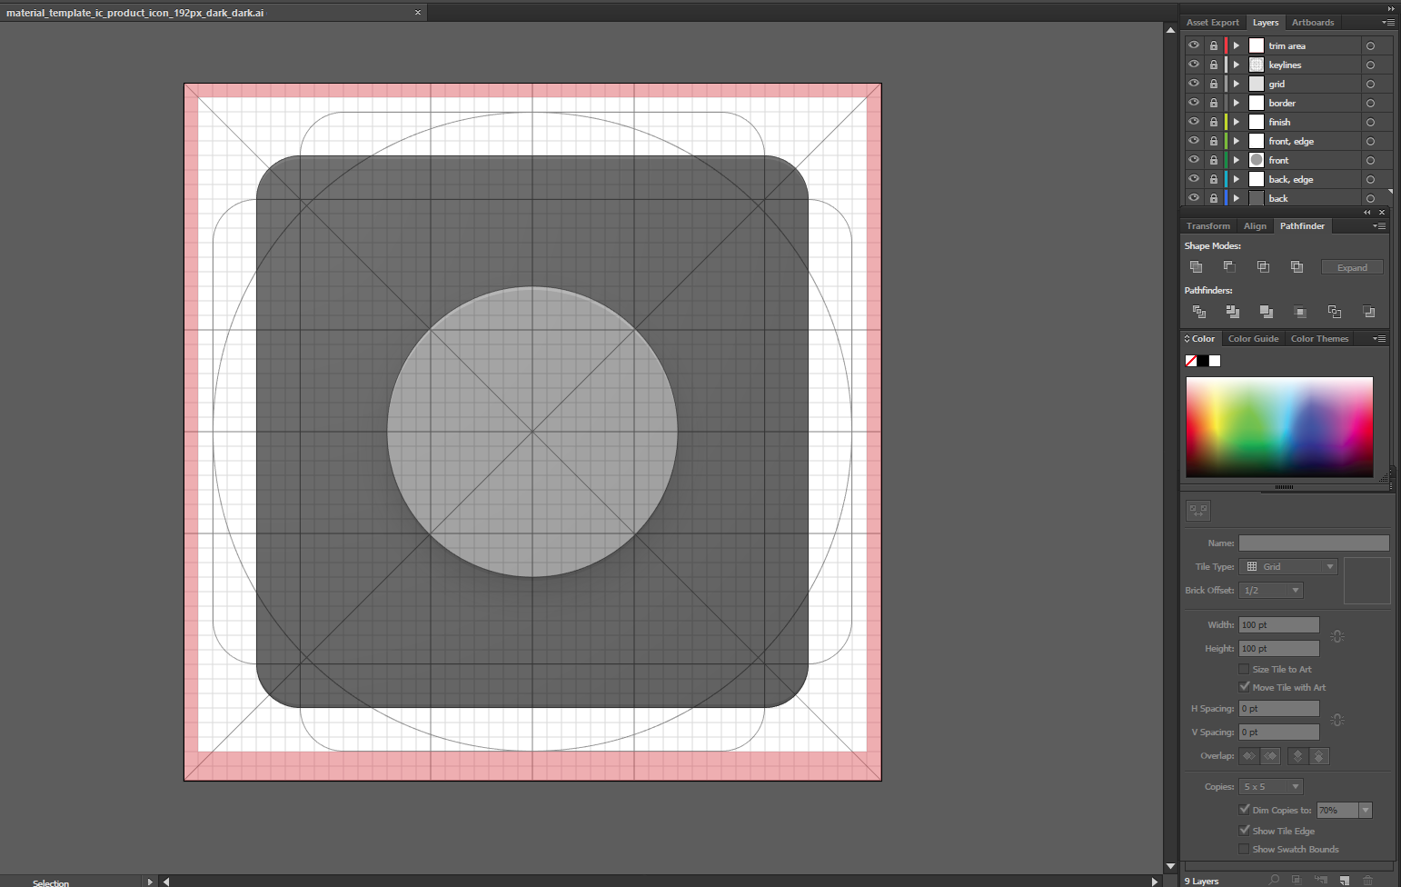Open the Artboards tab
The height and width of the screenshot is (887, 1401).
[x=1313, y=22]
